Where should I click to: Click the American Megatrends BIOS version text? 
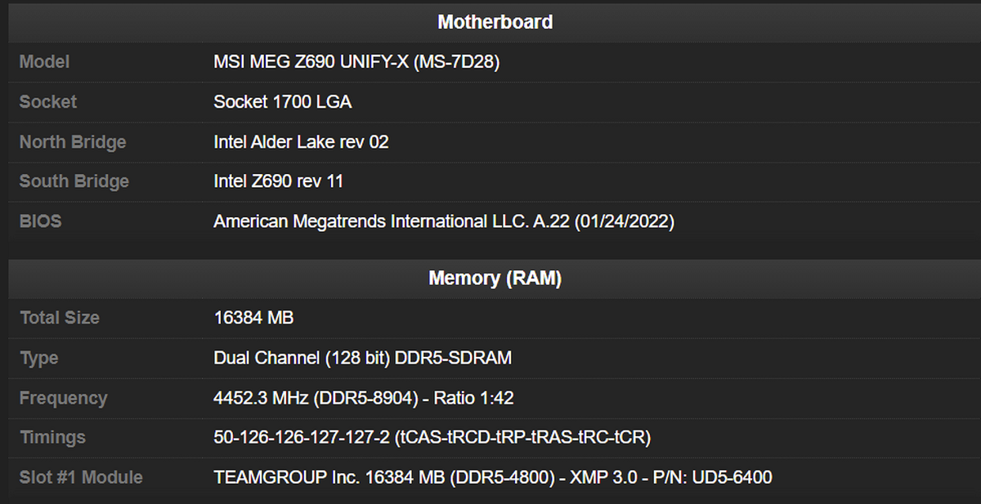pos(444,221)
